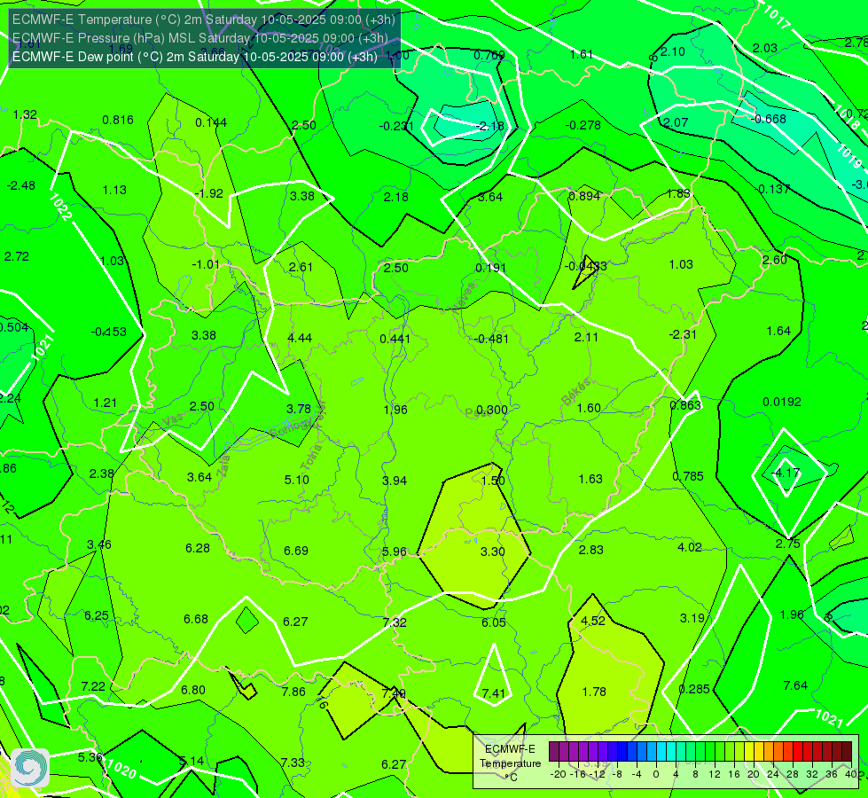
Task: Click the 1019 pressure contour label
Action: tap(849, 156)
